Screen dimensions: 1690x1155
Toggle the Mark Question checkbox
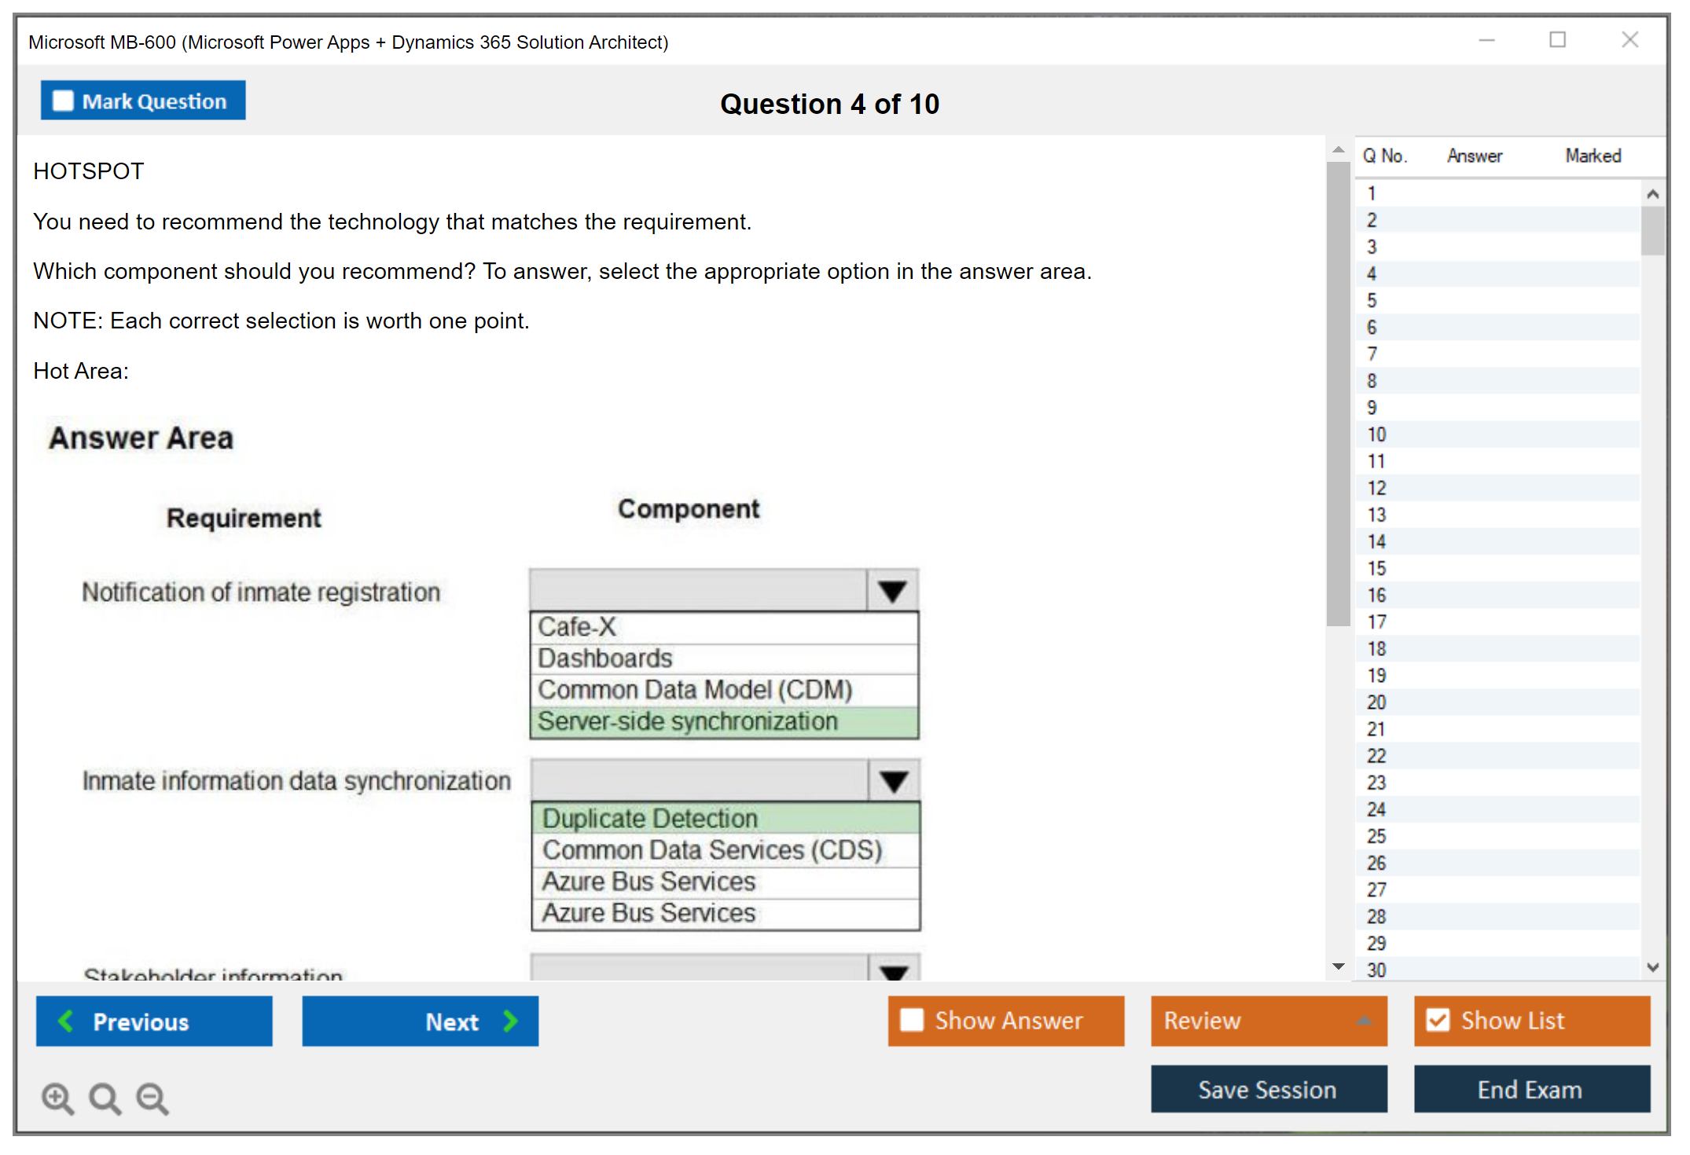click(63, 101)
